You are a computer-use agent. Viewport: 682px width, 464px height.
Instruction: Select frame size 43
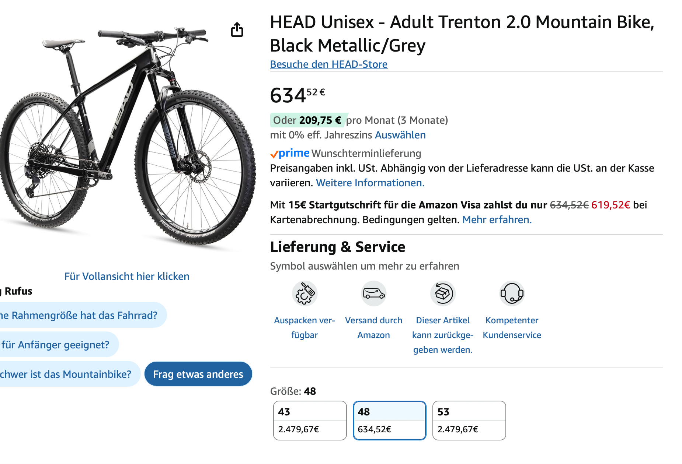point(310,421)
